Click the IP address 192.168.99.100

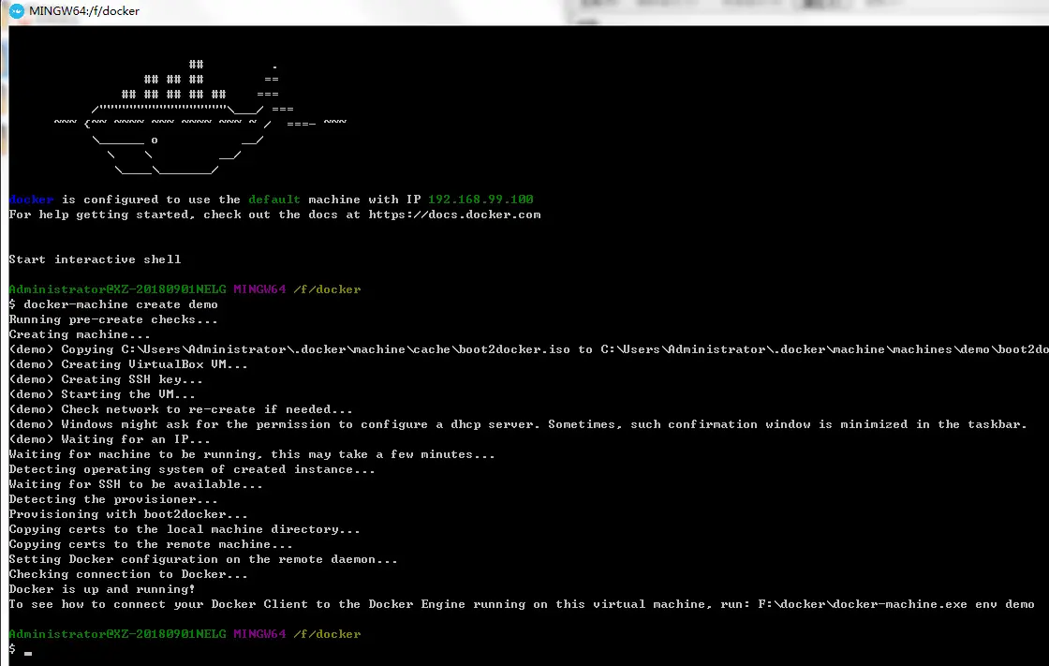(480, 200)
